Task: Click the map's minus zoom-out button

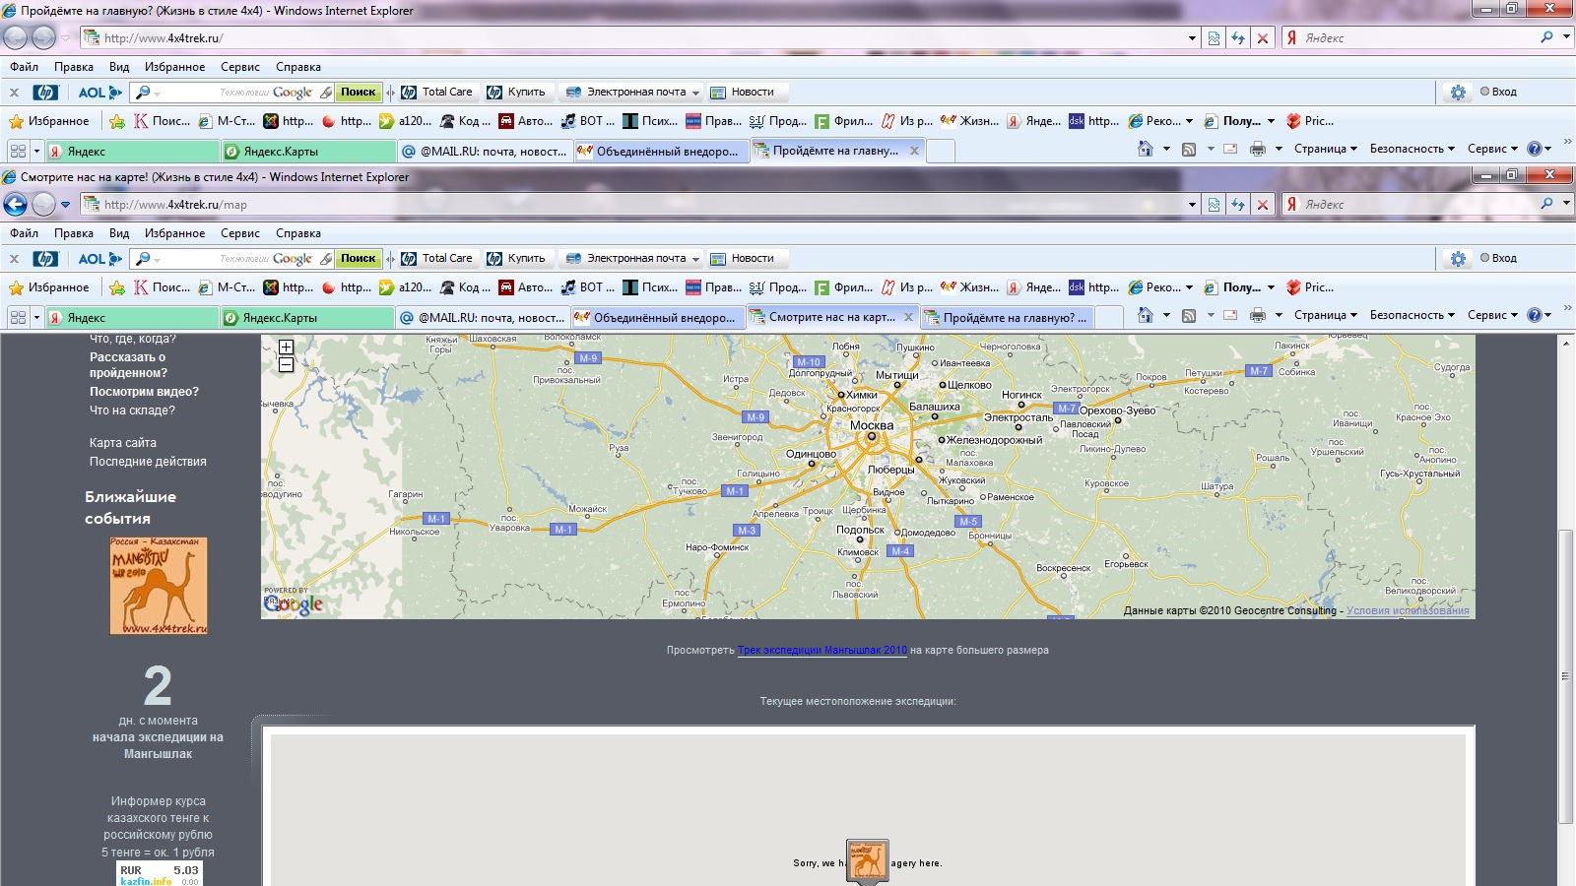Action: click(286, 365)
